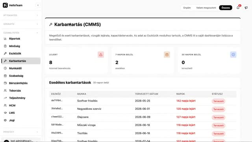Click the HelloTeam logo icon
Screen dimensions: 252x142
[5, 5]
